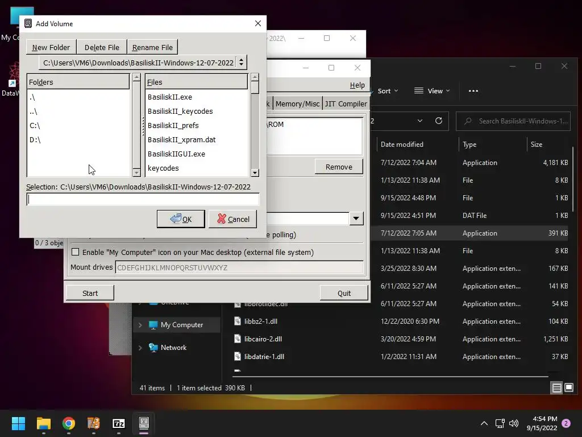
Task: Click Files list scroll up arrow
Action: 255,77
